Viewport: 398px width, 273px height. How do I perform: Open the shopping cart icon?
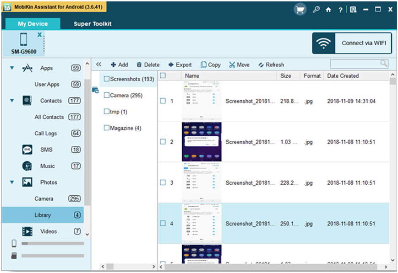pyautogui.click(x=300, y=10)
